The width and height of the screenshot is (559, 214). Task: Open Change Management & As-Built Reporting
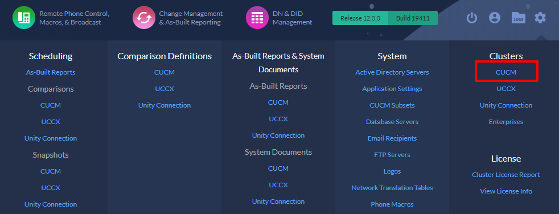click(x=191, y=18)
